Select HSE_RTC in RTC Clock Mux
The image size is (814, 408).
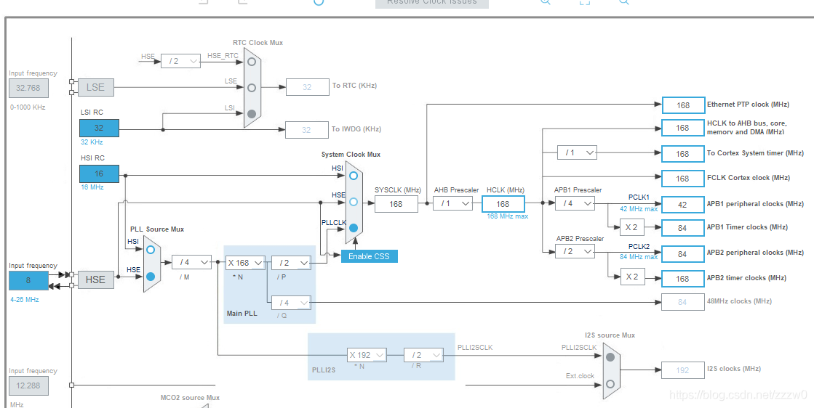tap(252, 62)
